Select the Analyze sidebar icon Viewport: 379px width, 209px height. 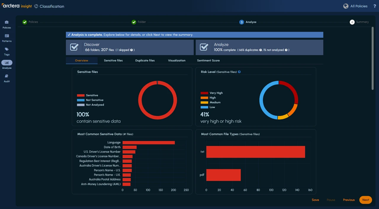(7, 64)
